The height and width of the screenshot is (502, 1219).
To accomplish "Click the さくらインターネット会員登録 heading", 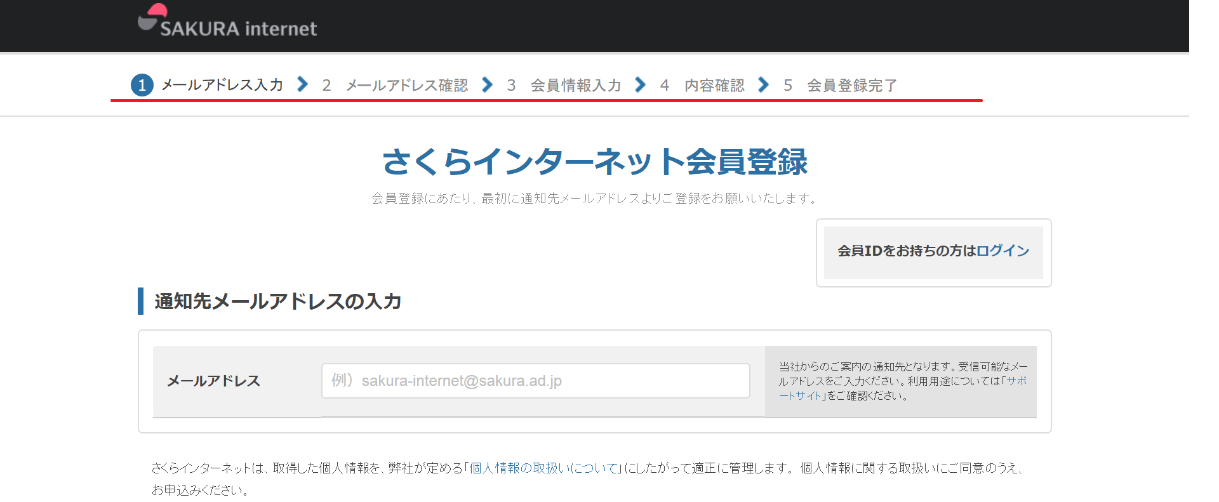I will click(595, 161).
